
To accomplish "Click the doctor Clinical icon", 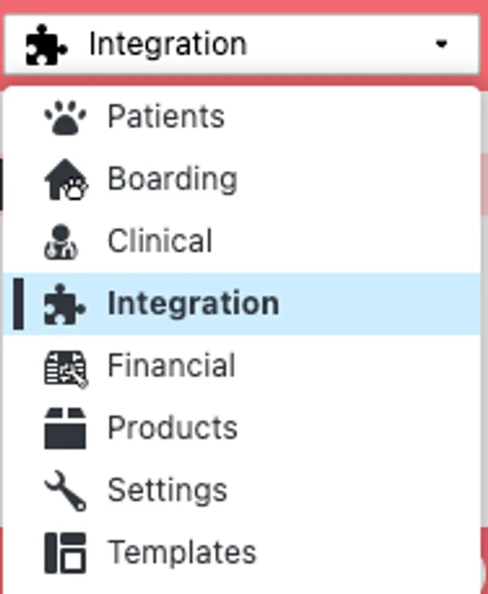I will pos(62,242).
